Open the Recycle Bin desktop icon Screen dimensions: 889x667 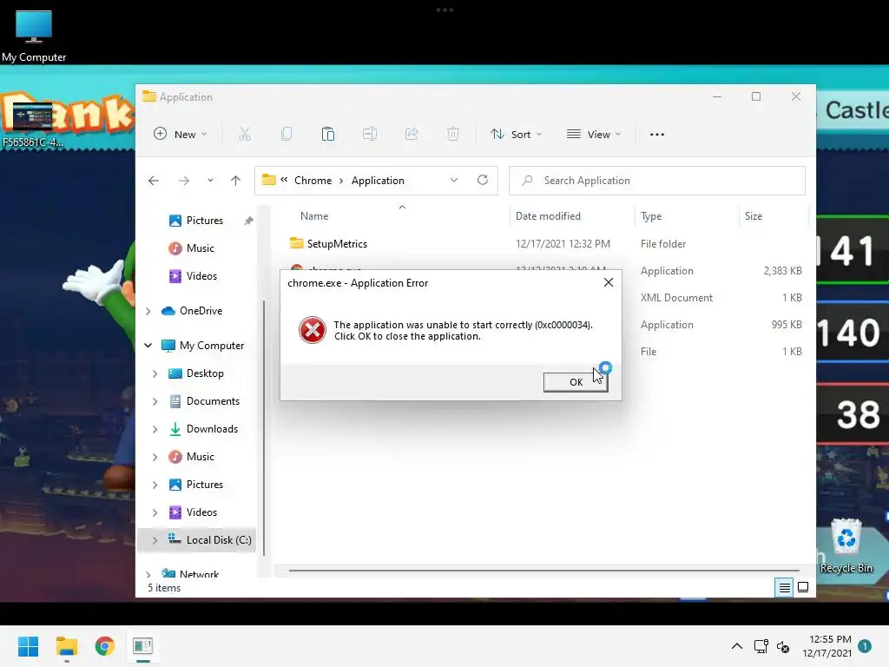click(846, 545)
